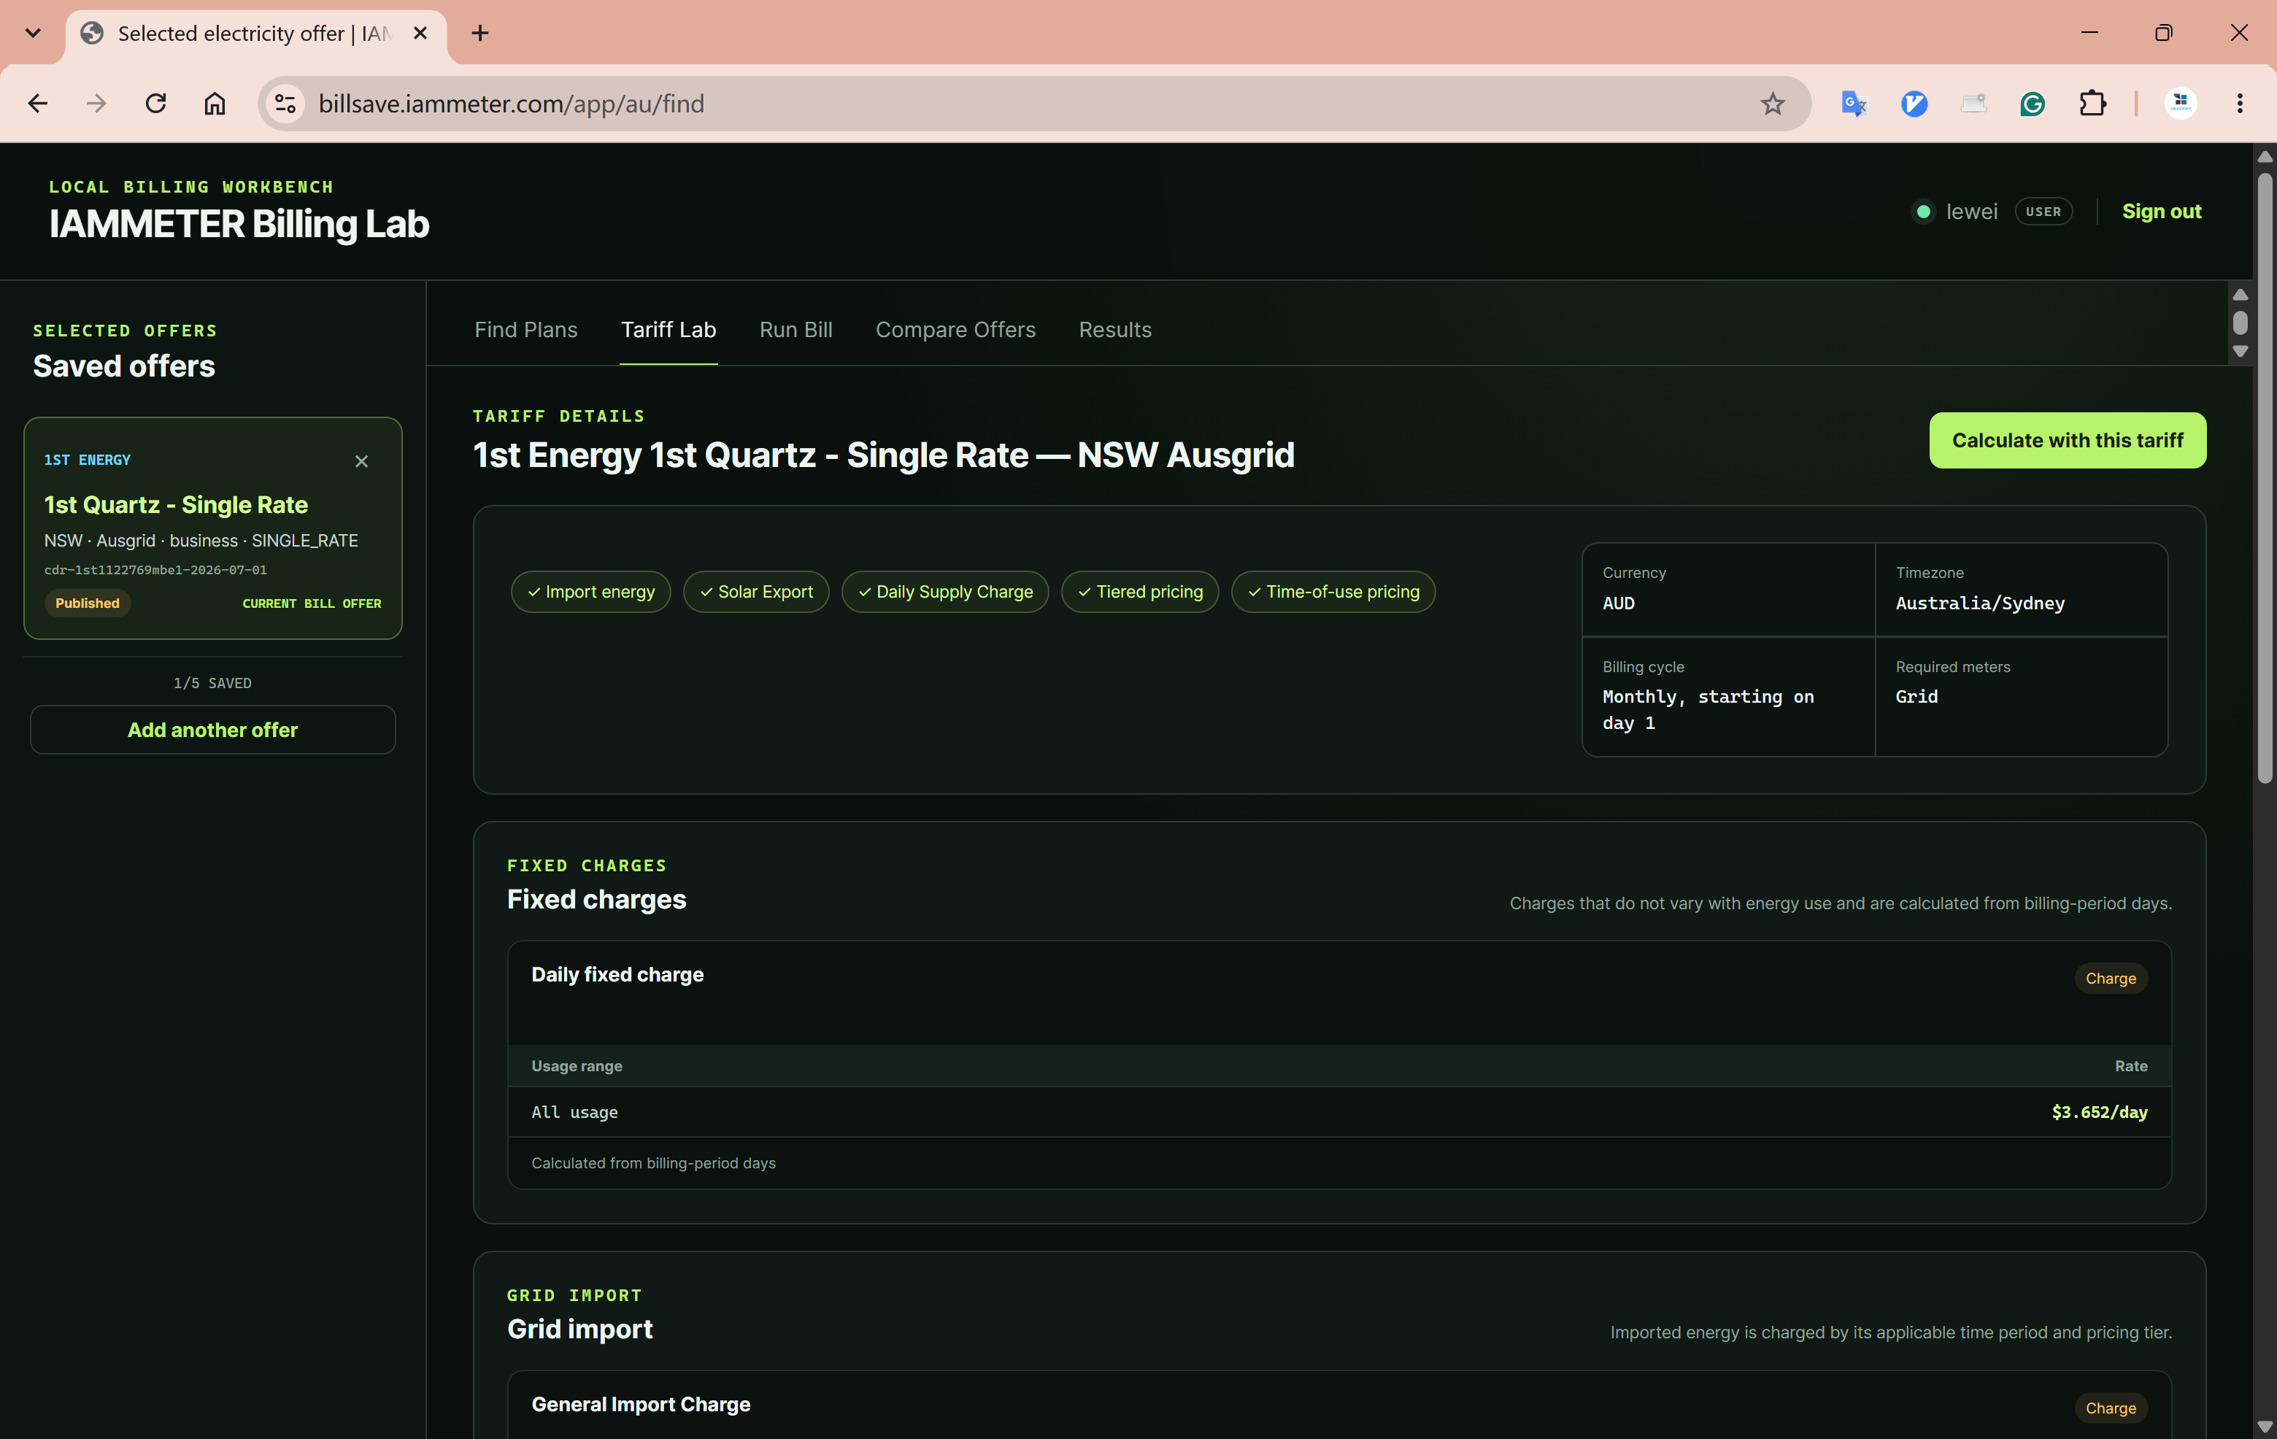This screenshot has height=1439, width=2277.
Task: Click the Monthly billing cycle value
Action: pyautogui.click(x=1708, y=710)
